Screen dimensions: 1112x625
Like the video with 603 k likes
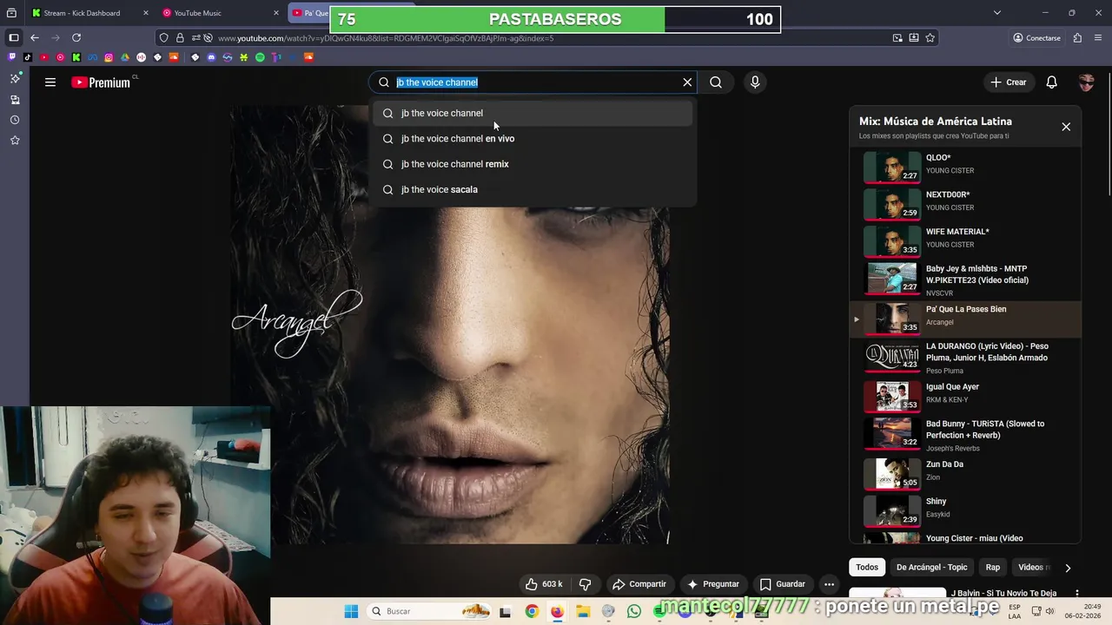[543, 584]
